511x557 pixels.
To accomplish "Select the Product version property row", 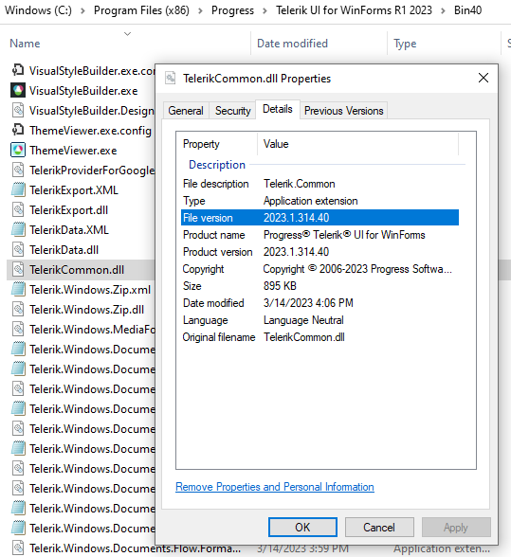I will point(319,252).
